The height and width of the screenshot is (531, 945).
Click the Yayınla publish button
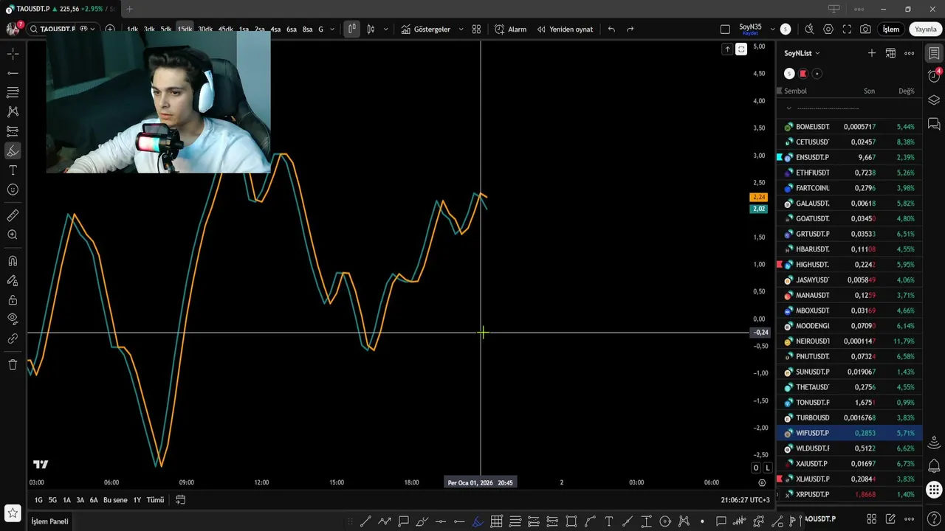(x=926, y=29)
